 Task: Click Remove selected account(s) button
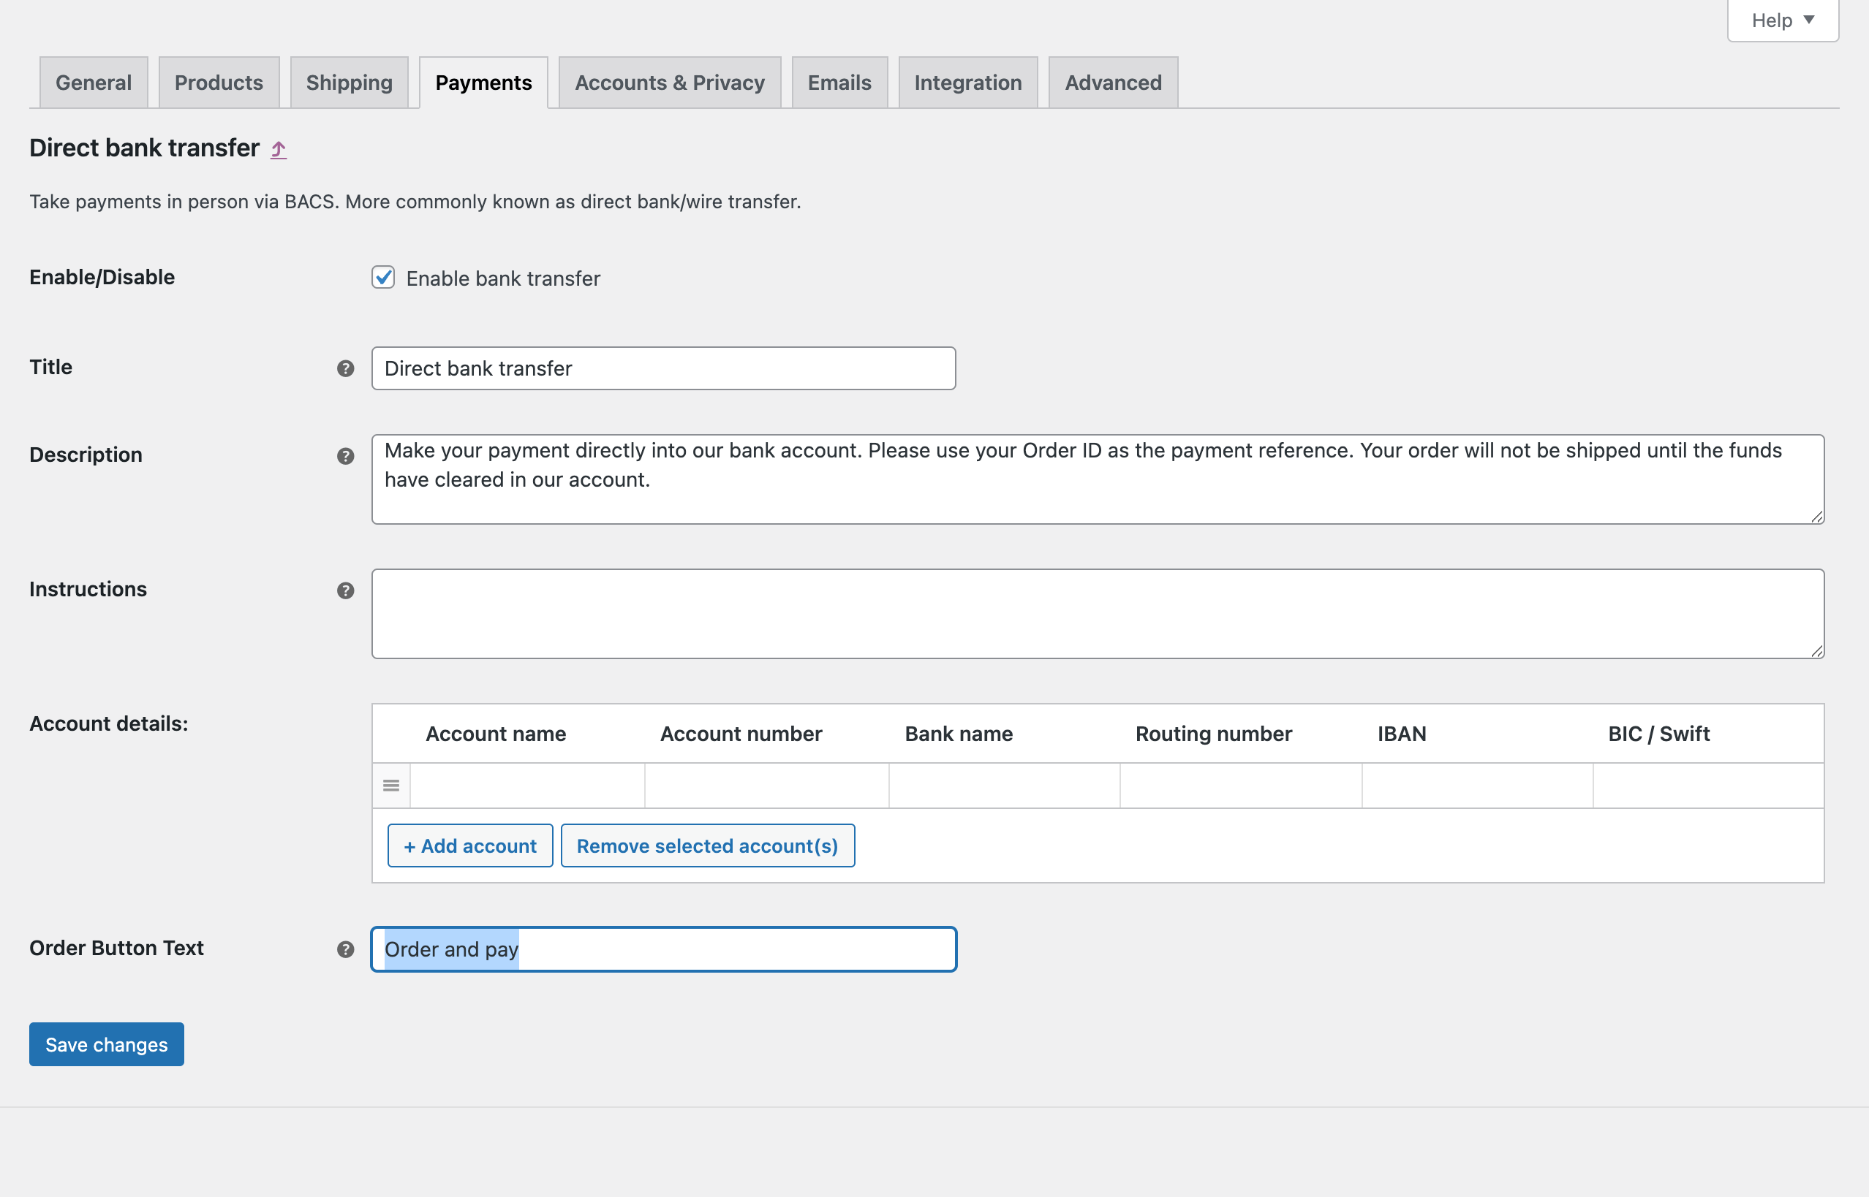[x=708, y=845]
